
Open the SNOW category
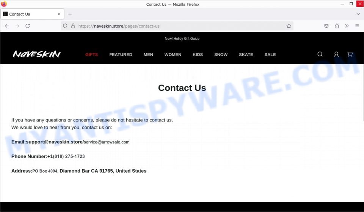[221, 55]
